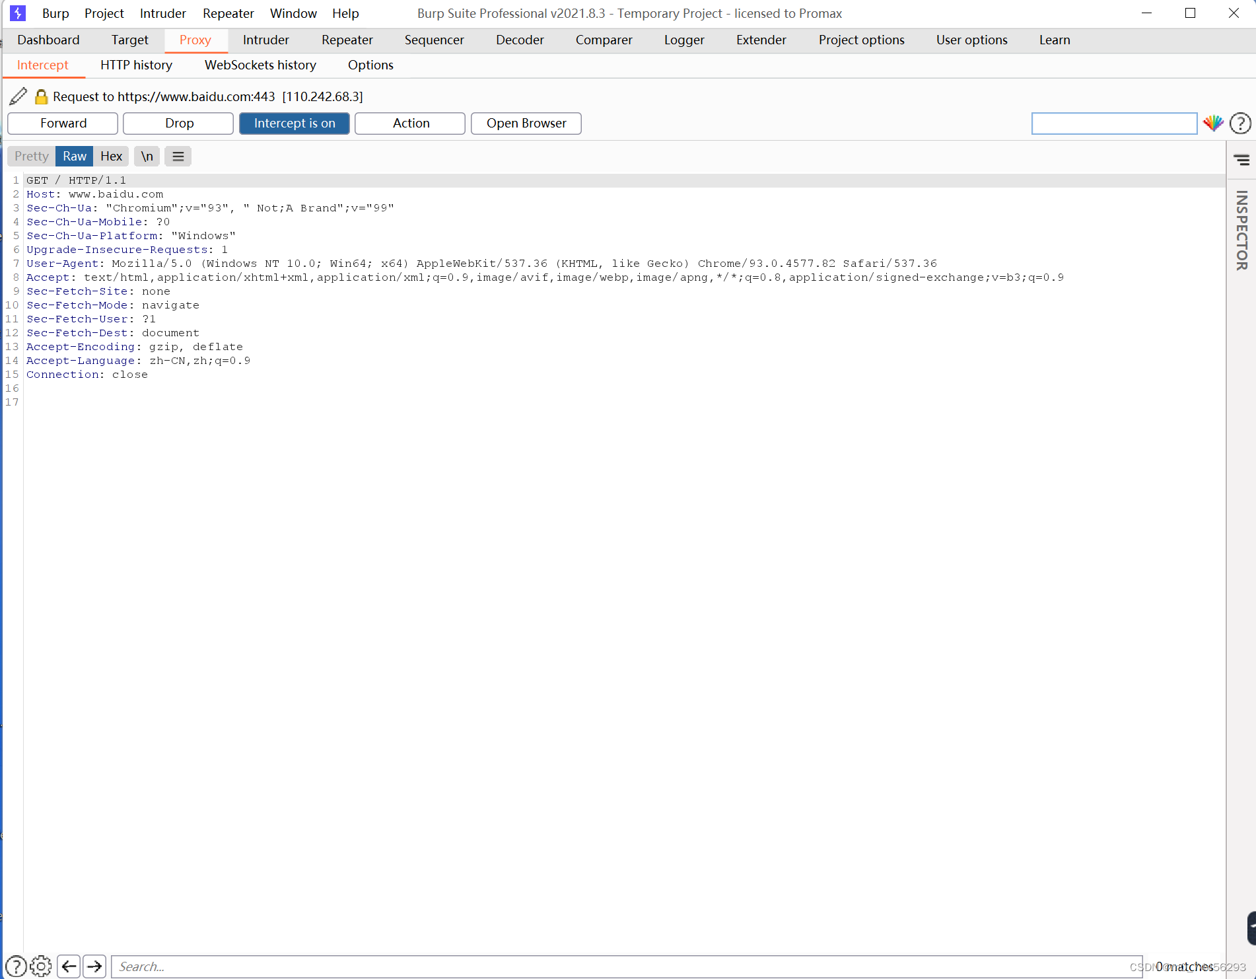The width and height of the screenshot is (1256, 979).
Task: Switch to the Extender tab
Action: click(x=761, y=40)
